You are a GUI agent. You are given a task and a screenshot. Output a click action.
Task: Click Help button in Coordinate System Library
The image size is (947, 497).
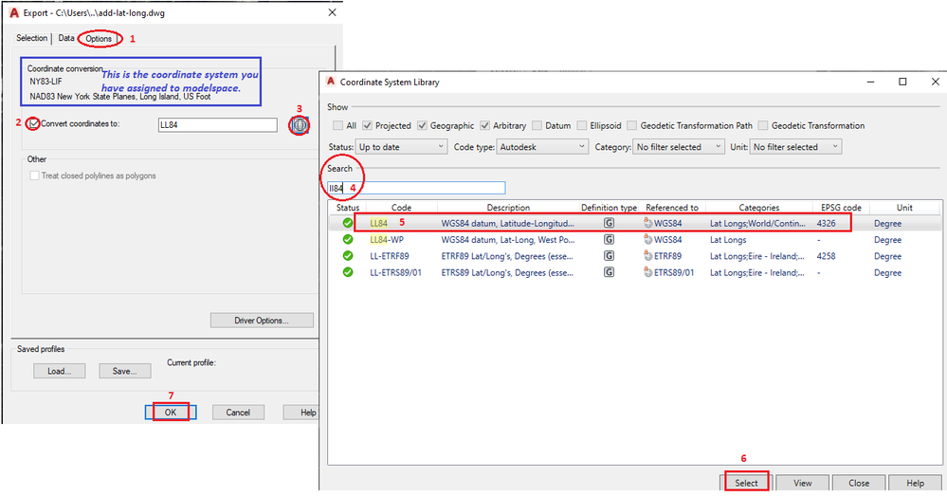(915, 483)
